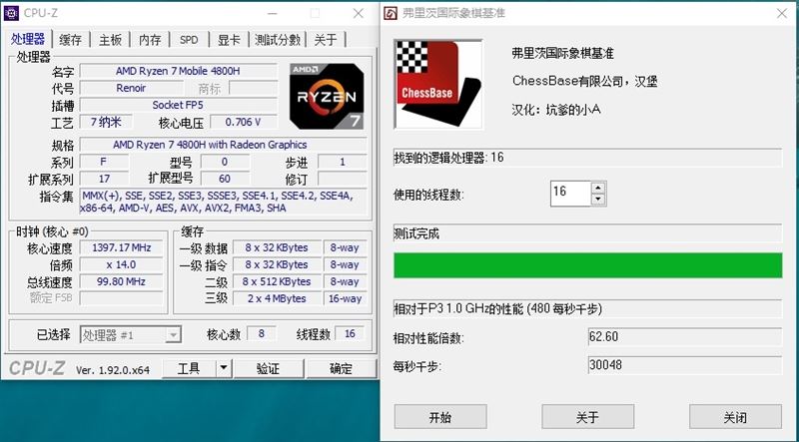
Task: Switch to the 测試分數 tab
Action: pos(278,40)
